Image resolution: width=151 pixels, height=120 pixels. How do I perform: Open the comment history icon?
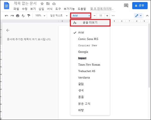(126, 6)
